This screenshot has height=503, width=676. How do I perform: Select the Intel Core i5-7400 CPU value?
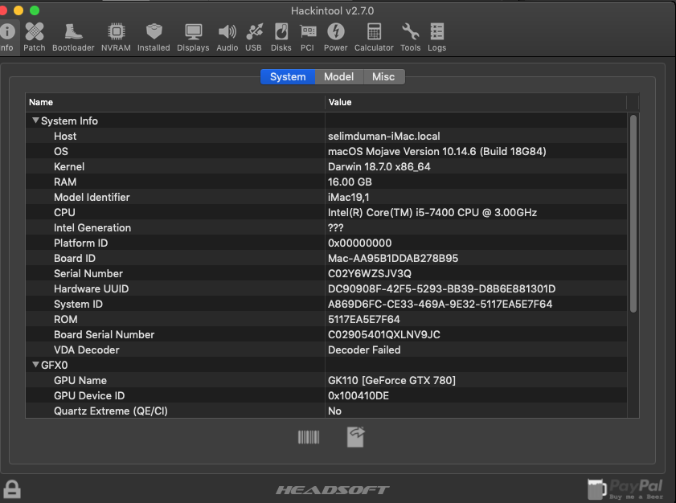click(x=432, y=212)
